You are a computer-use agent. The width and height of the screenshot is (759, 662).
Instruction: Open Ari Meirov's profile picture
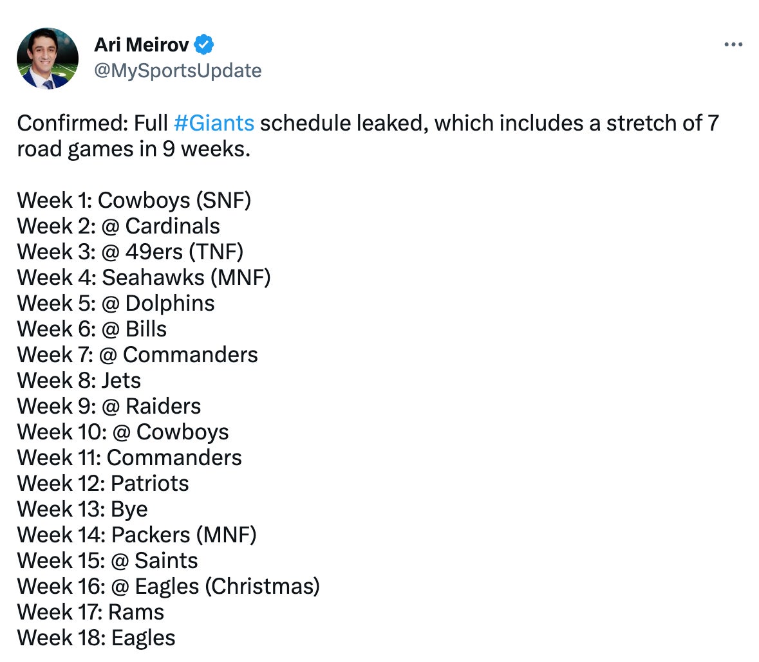click(x=48, y=59)
